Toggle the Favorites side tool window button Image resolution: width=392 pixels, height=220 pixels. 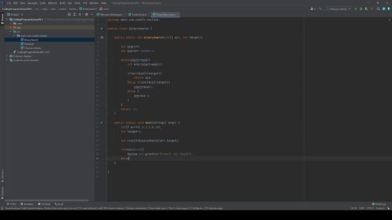click(x=2, y=193)
